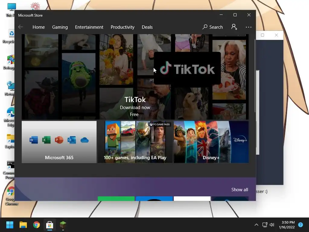Open the 100+ games EA Play tile
The width and height of the screenshot is (309, 232).
135,142
